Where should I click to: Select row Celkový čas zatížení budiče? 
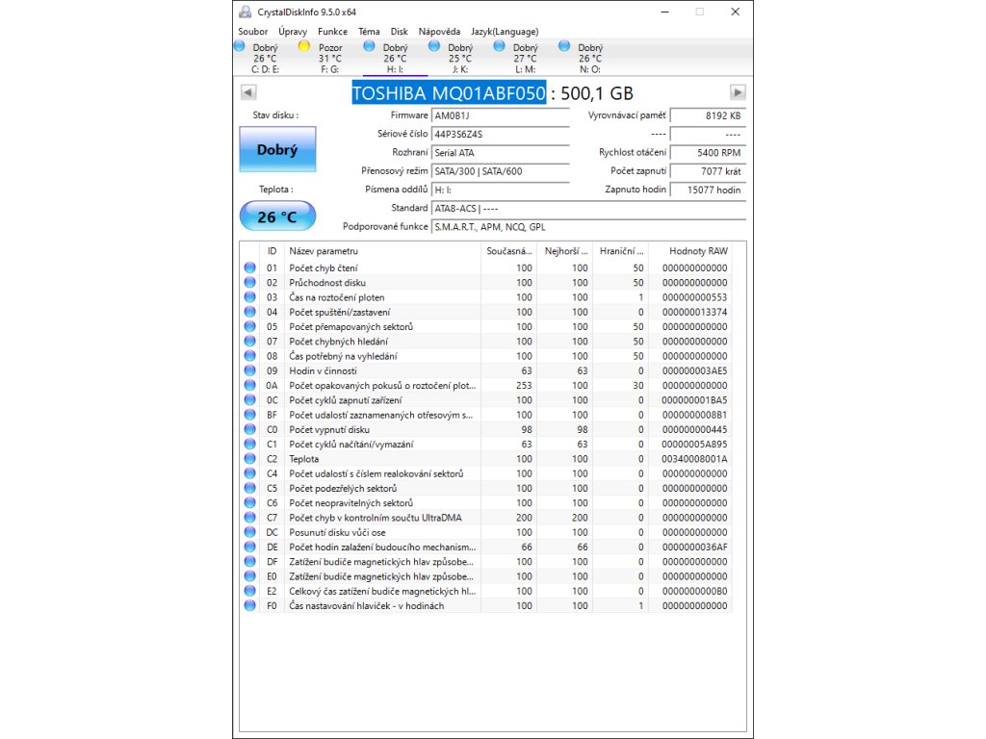click(x=485, y=592)
